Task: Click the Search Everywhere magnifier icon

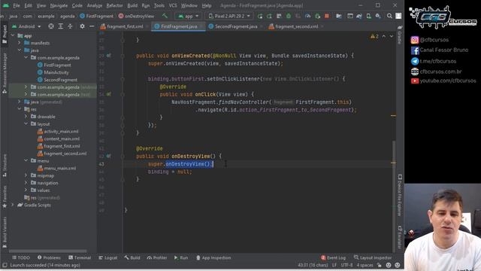Action: pos(389,16)
